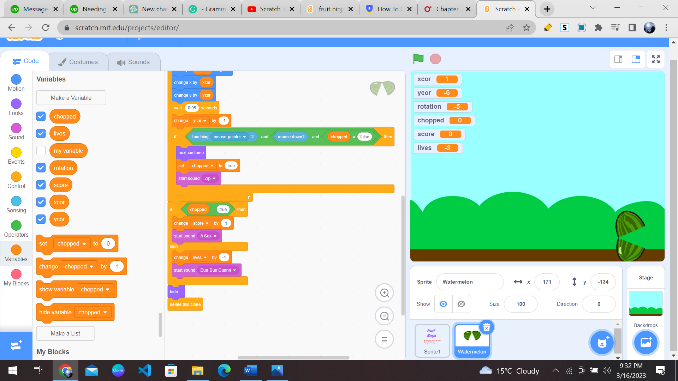Click 'Make a Variable' button

point(71,98)
